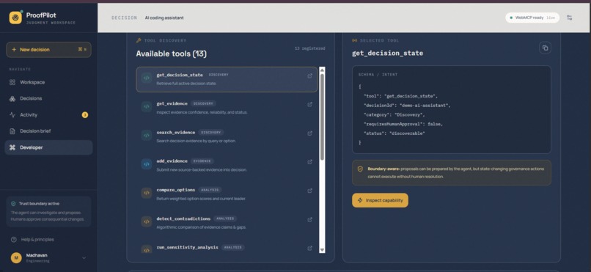
Task: Open search_evidence external link icon
Action: (310, 133)
